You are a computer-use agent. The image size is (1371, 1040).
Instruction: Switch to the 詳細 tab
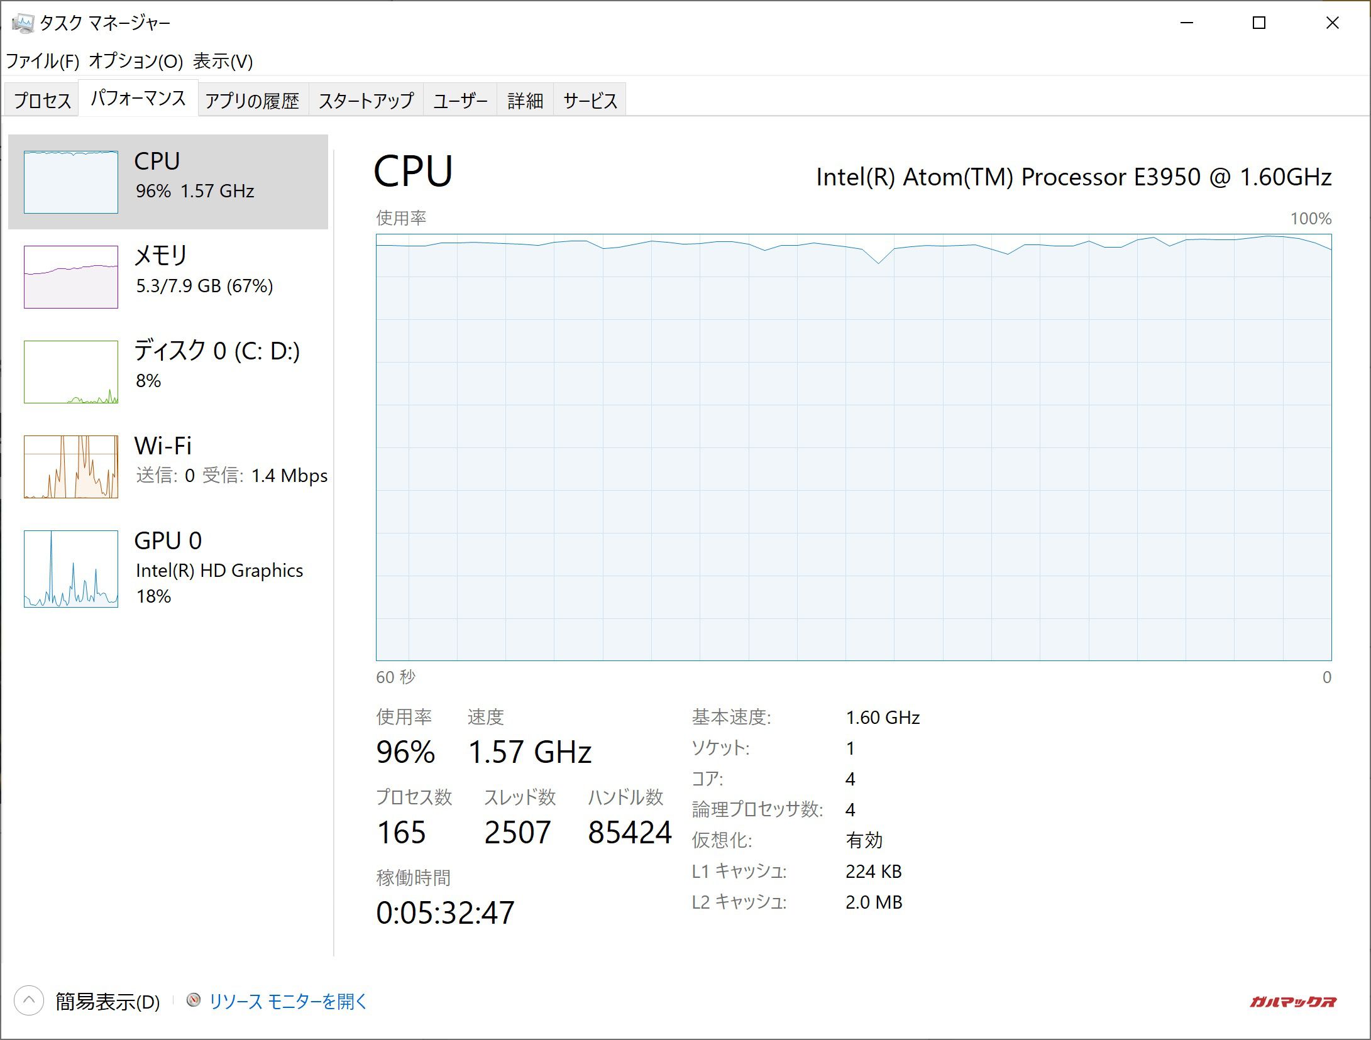point(525,101)
